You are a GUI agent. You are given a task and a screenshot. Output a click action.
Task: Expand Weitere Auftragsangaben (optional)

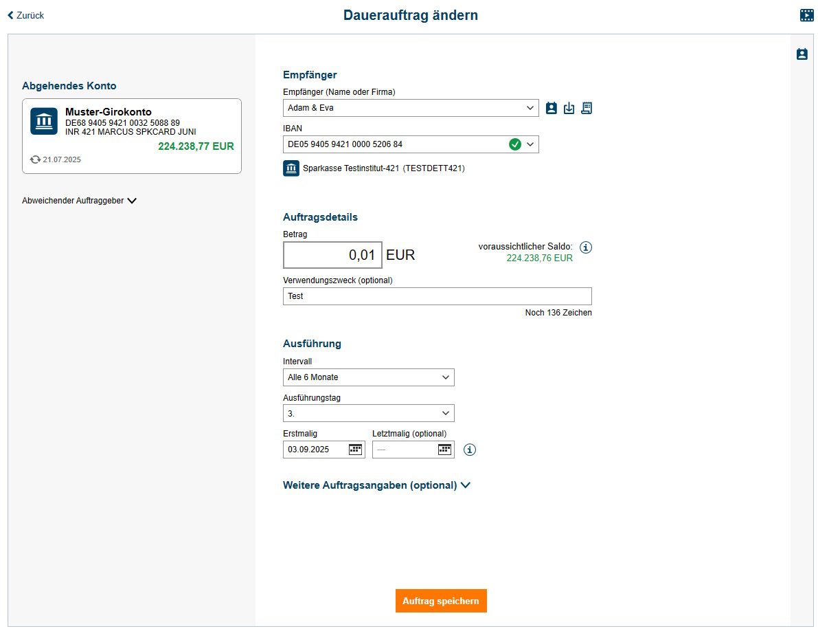377,485
